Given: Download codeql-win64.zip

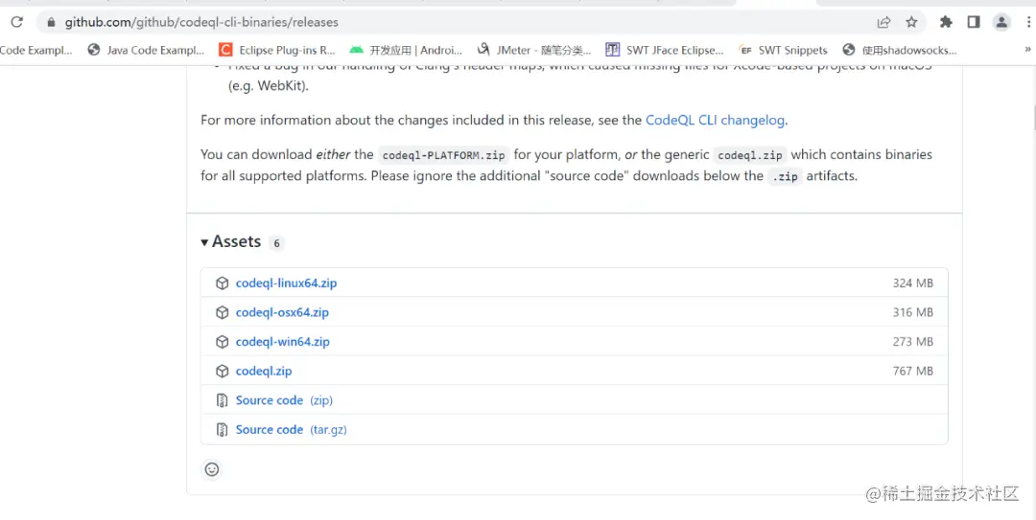Looking at the screenshot, I should (283, 342).
